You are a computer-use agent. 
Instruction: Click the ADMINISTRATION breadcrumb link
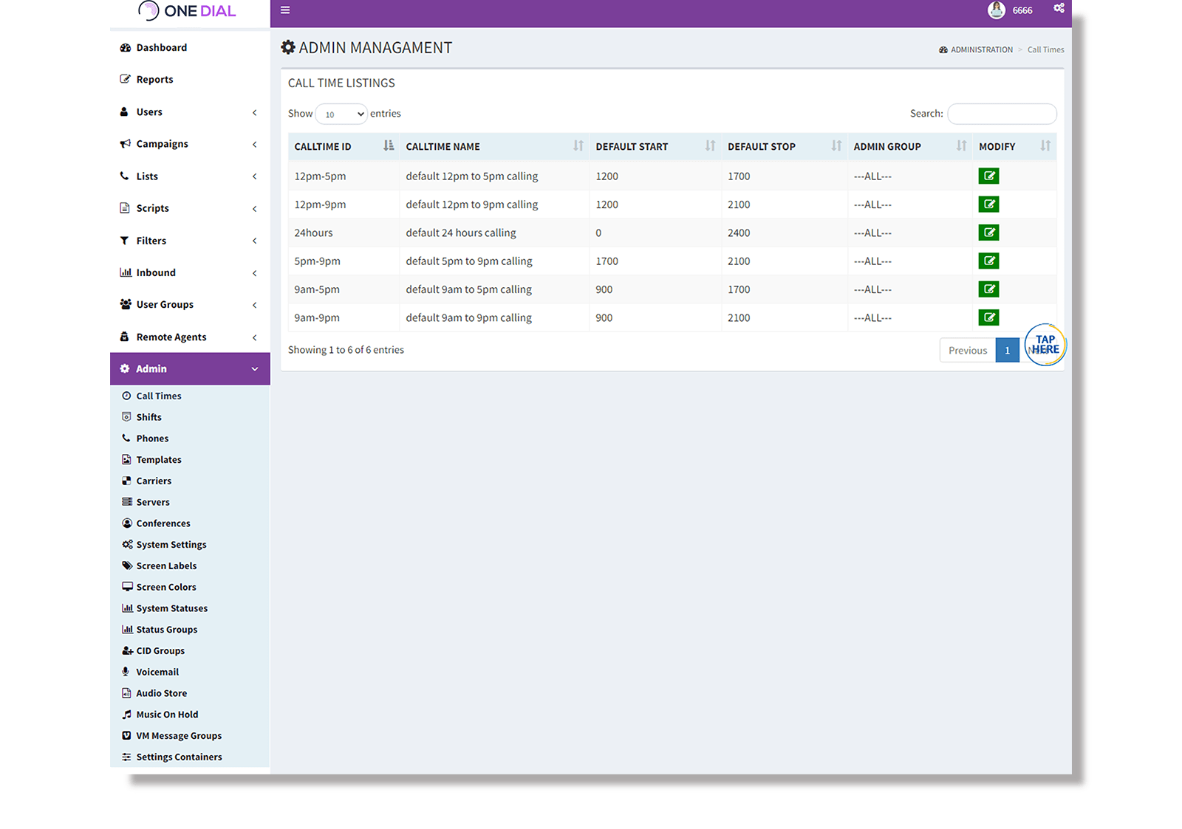pyautogui.click(x=982, y=49)
